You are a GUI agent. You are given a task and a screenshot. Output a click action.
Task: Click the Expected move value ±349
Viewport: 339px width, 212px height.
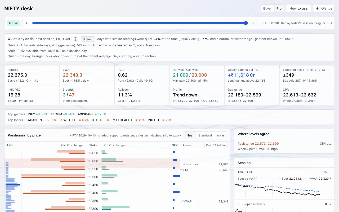pos(288,75)
